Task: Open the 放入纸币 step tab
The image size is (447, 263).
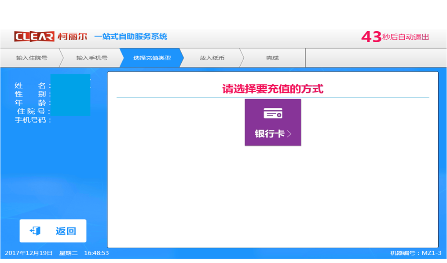Action: coord(212,58)
